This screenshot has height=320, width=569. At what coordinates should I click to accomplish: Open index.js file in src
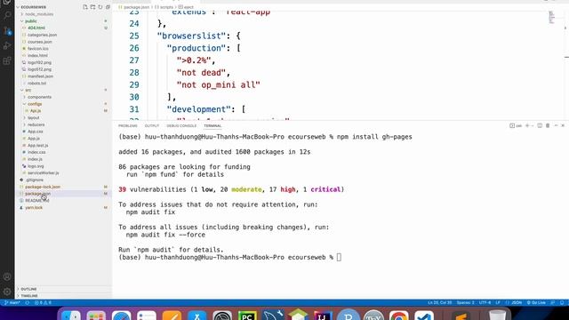(35, 159)
